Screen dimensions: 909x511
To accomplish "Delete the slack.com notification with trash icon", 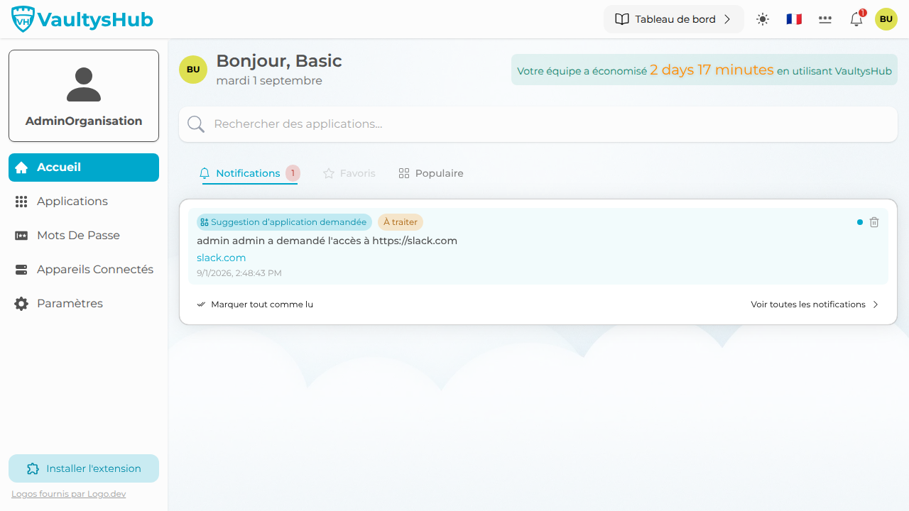I will [874, 222].
